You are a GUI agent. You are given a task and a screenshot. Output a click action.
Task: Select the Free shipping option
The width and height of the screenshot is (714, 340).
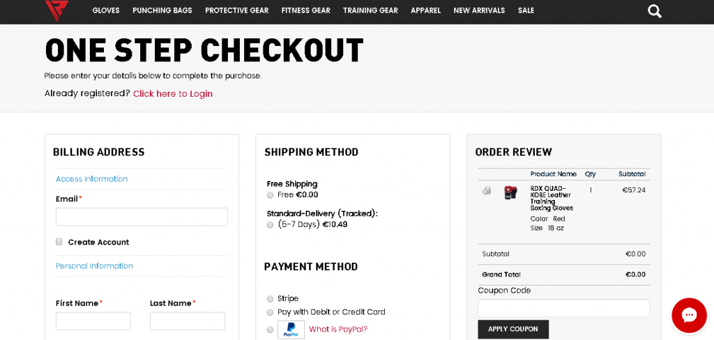click(270, 195)
